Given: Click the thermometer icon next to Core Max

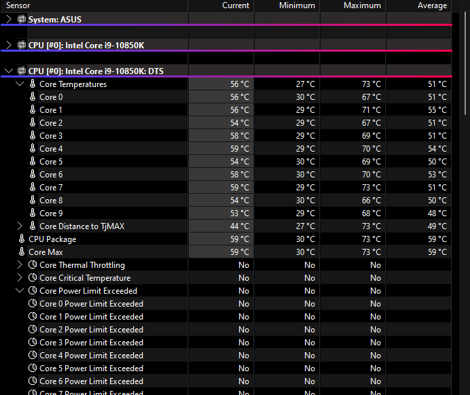Looking at the screenshot, I should (x=22, y=252).
